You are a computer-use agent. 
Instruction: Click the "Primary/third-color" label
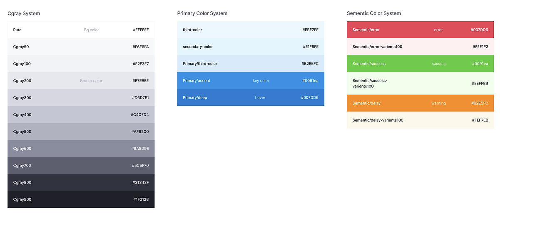(200, 64)
